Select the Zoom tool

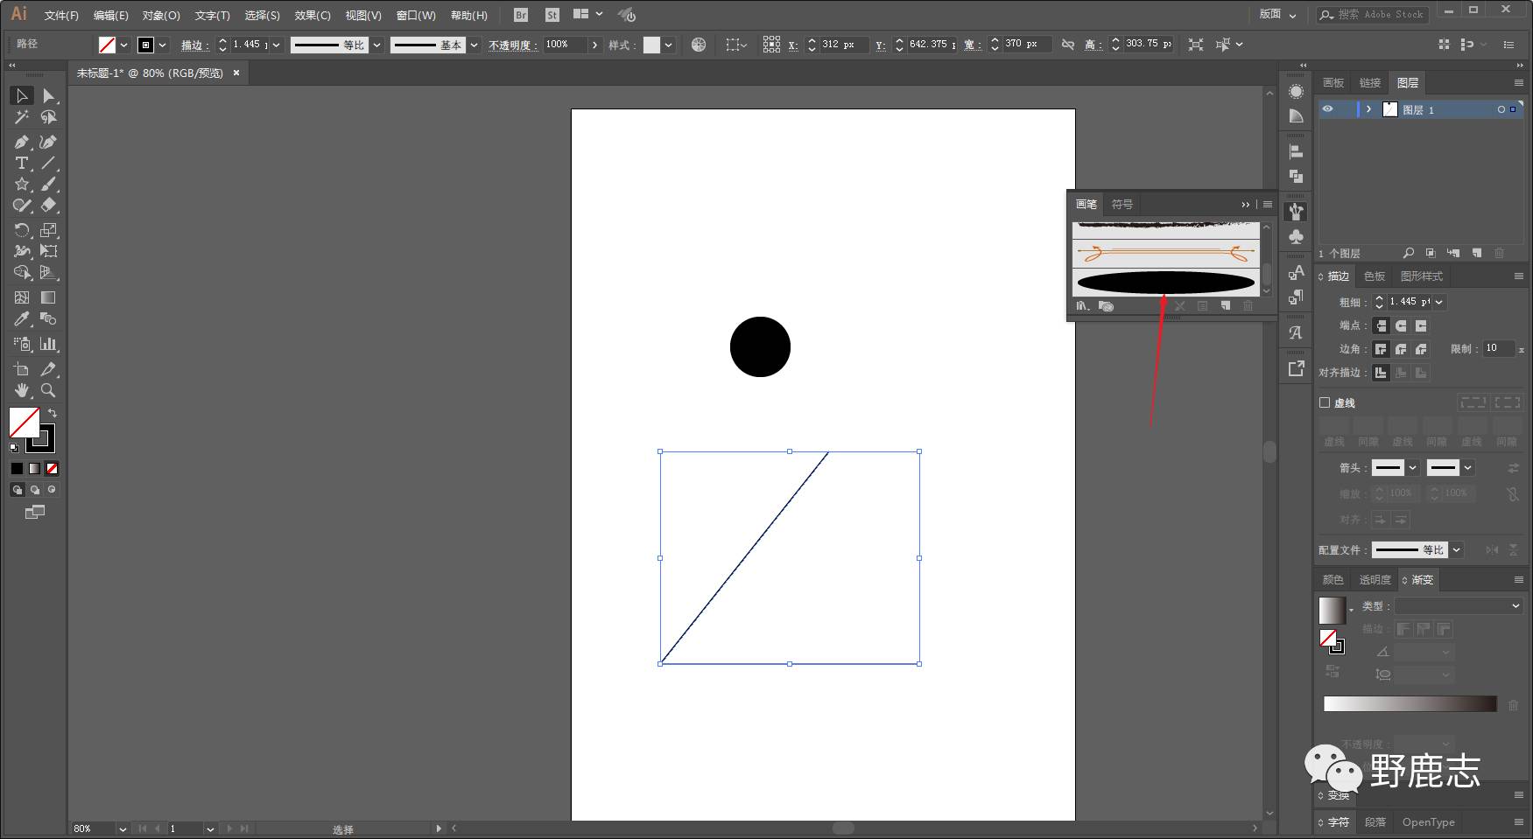click(48, 390)
